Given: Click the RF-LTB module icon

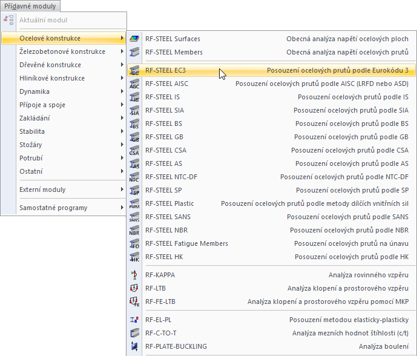Looking at the screenshot, I should (134, 288).
